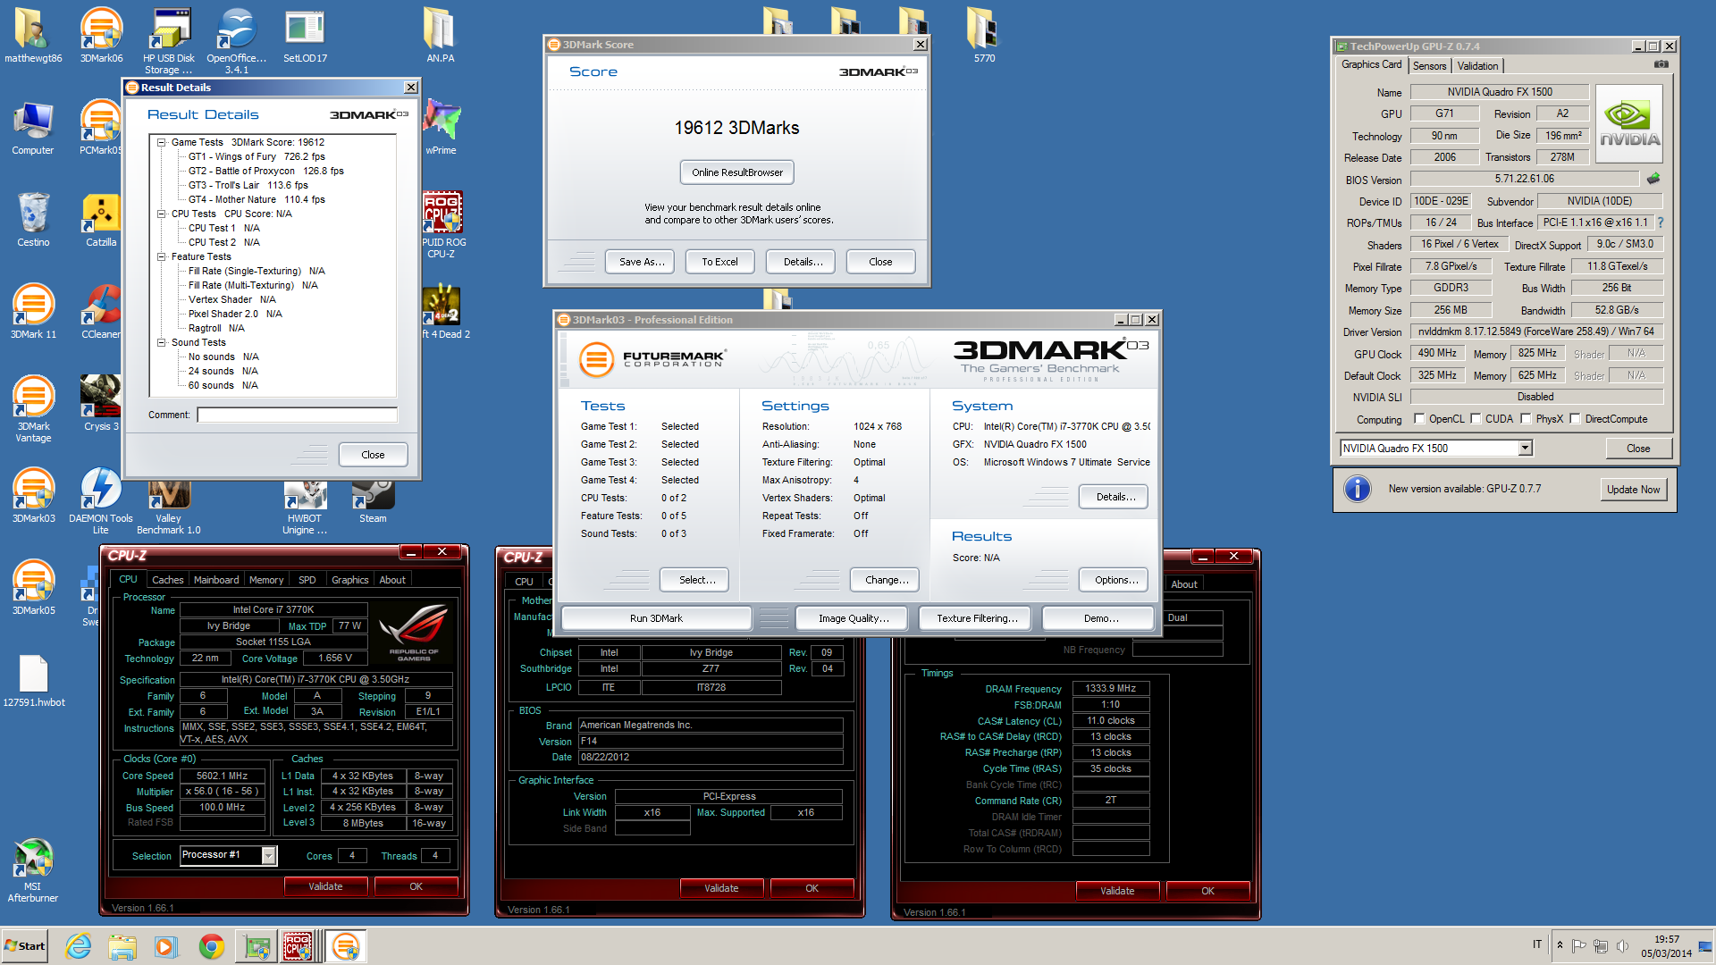Click Run 3DMark button
1716x965 pixels.
point(656,618)
